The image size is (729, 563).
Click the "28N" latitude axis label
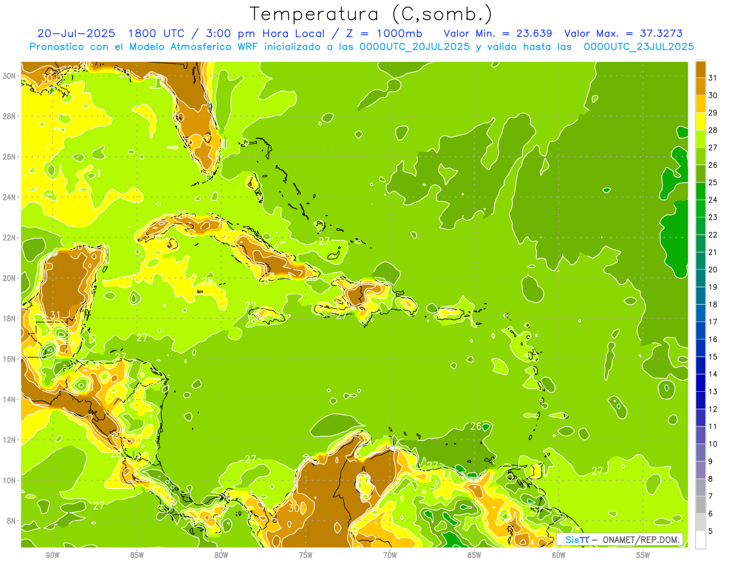point(10,116)
